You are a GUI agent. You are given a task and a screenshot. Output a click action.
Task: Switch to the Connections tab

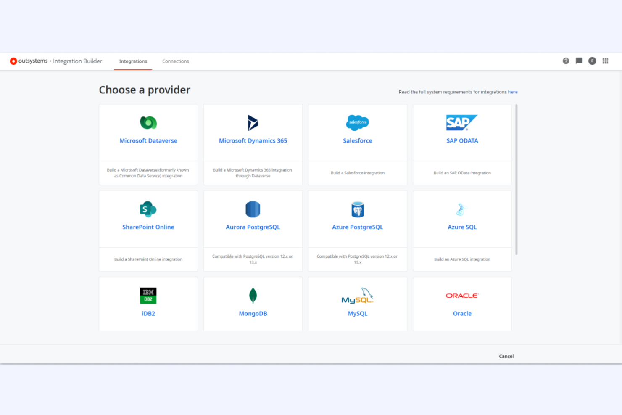[175, 61]
